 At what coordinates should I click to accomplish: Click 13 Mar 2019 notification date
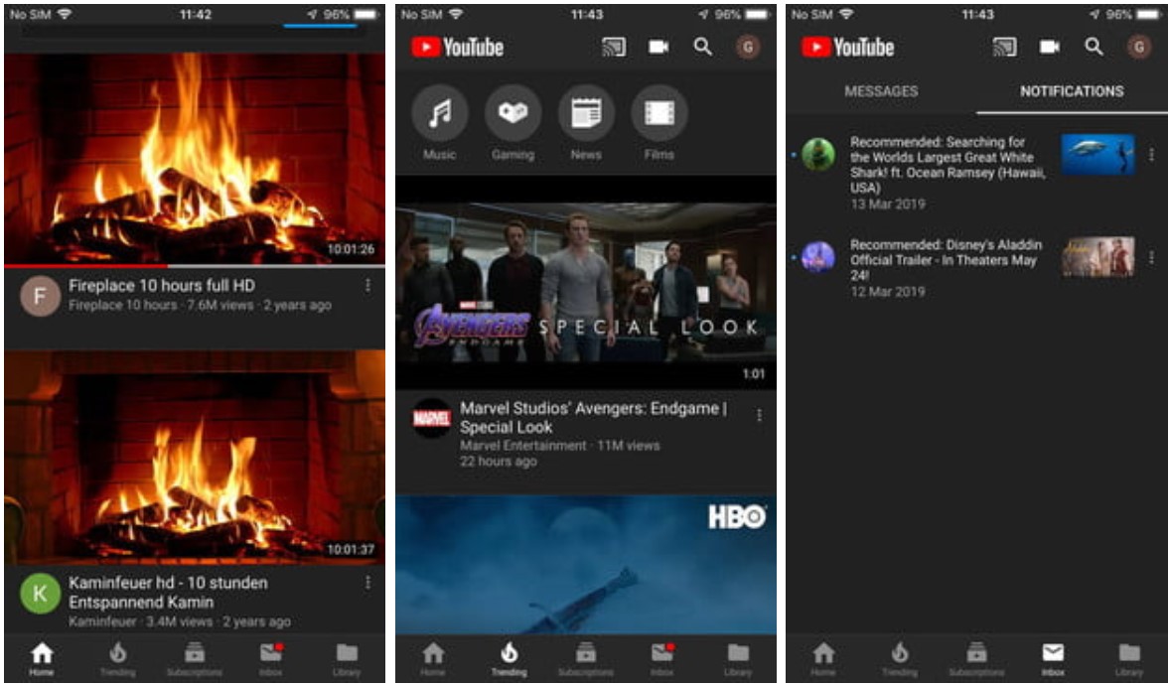(x=887, y=205)
